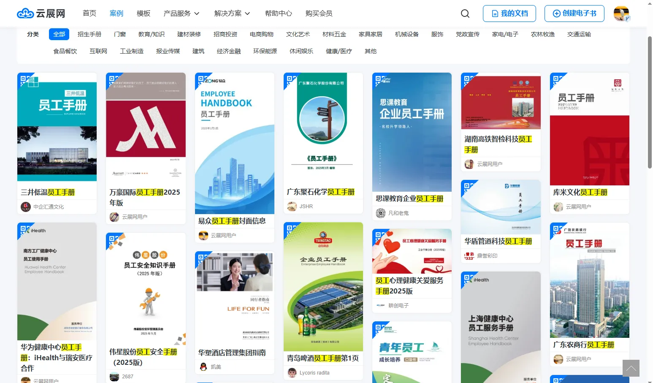Click 中企汇通文化 author avatar

pyautogui.click(x=26, y=207)
